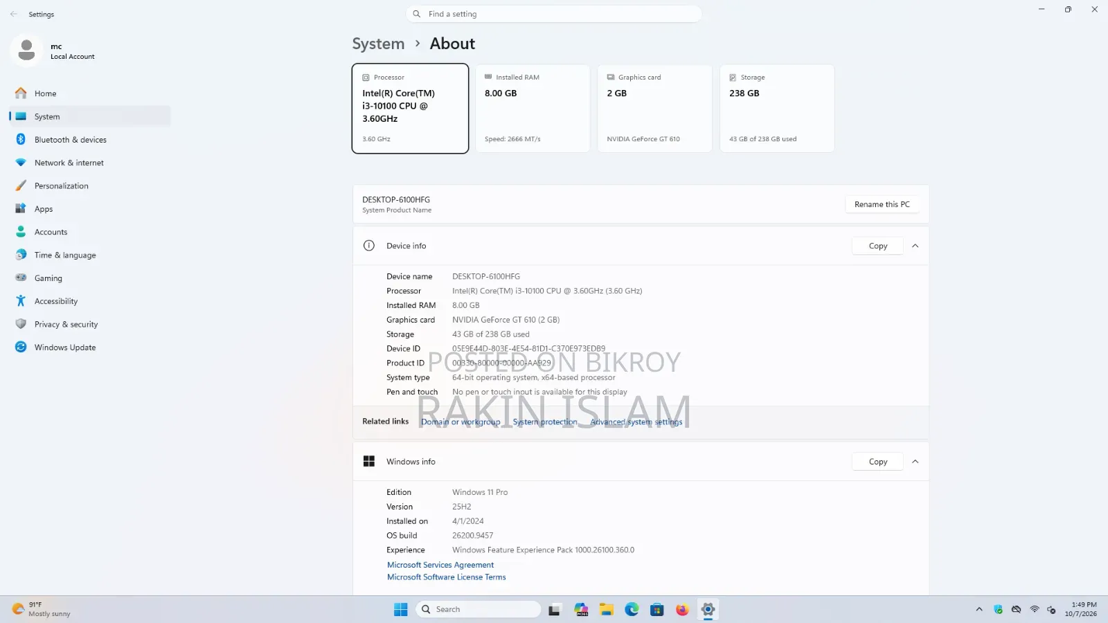1108x623 pixels.
Task: Launch Microsoft Edge from taskbar
Action: coord(632,609)
